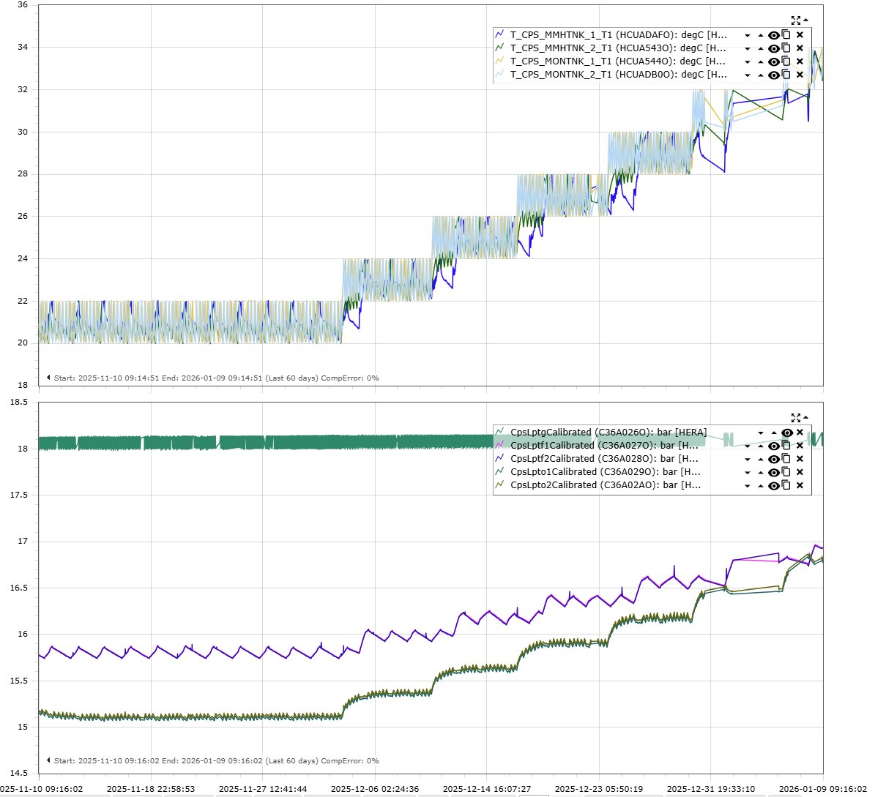Viewport: 875px width, 797px height.
Task: Open down-arrow menu for T_CPS_MONTNK_1_T1
Action: pyautogui.click(x=747, y=62)
